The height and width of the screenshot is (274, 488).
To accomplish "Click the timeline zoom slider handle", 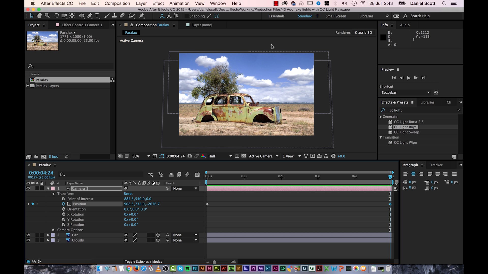I will (x=214, y=262).
